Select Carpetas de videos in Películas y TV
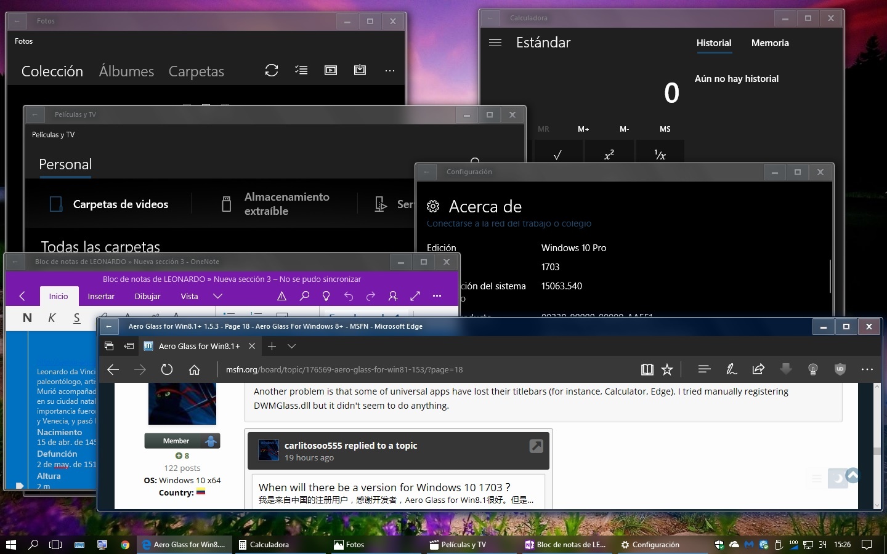This screenshot has height=554, width=887. [x=120, y=204]
